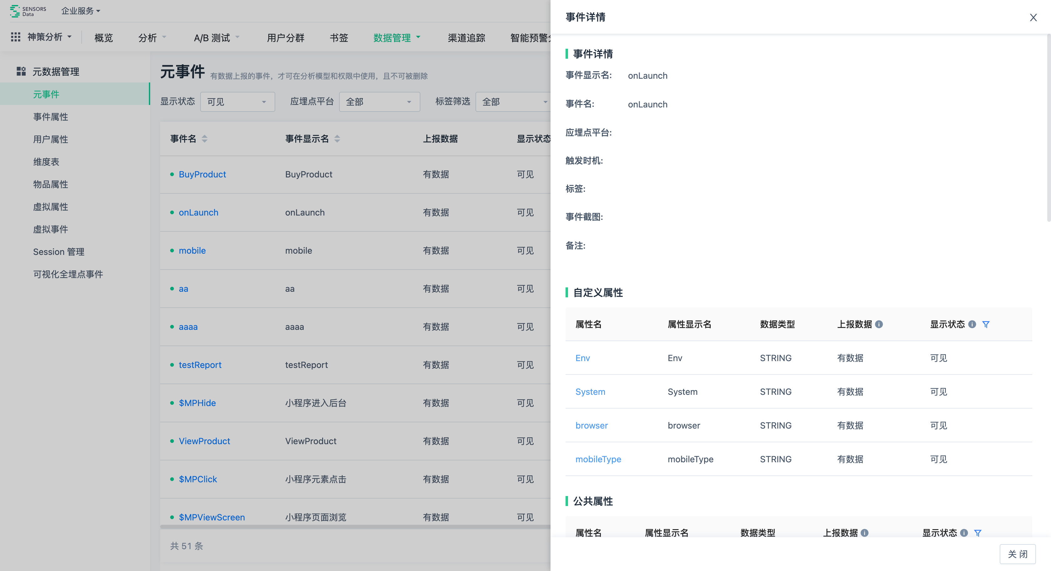Open the app grid icon beside 神策分析
1051x571 pixels.
coord(16,37)
